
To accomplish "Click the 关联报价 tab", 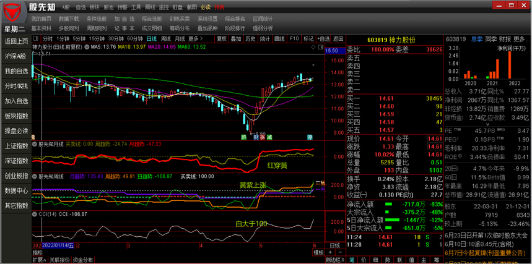I will 59,260.
